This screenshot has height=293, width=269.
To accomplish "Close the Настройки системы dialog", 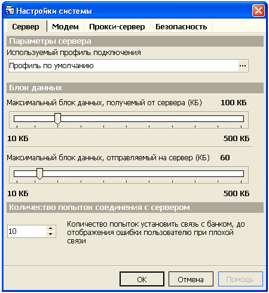I will point(258,10).
